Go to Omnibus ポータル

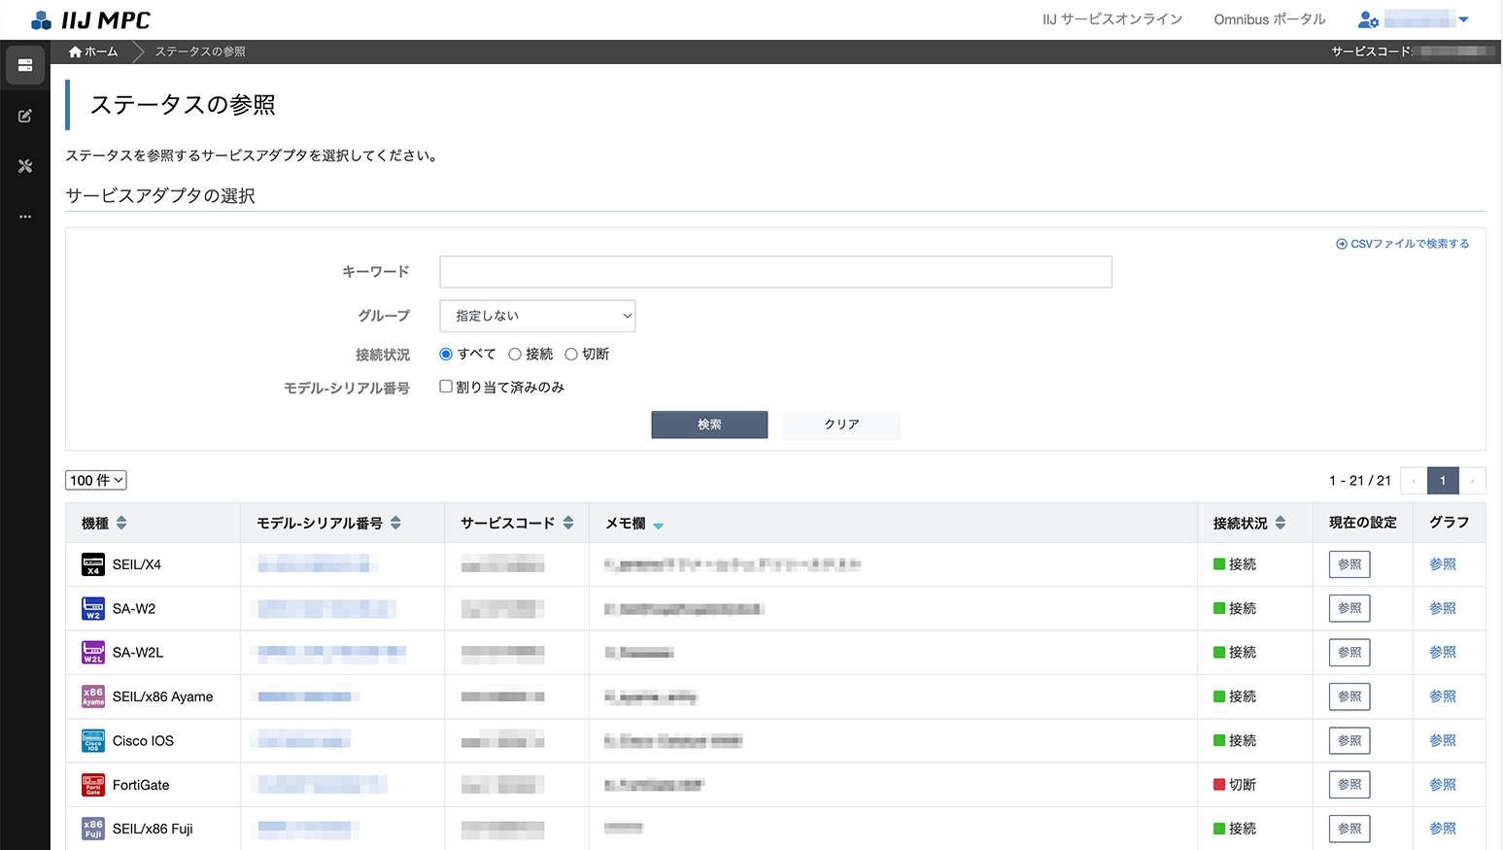1269,19
